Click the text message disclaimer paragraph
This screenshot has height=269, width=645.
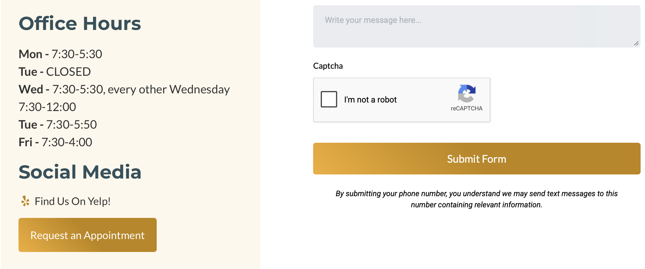click(x=477, y=199)
